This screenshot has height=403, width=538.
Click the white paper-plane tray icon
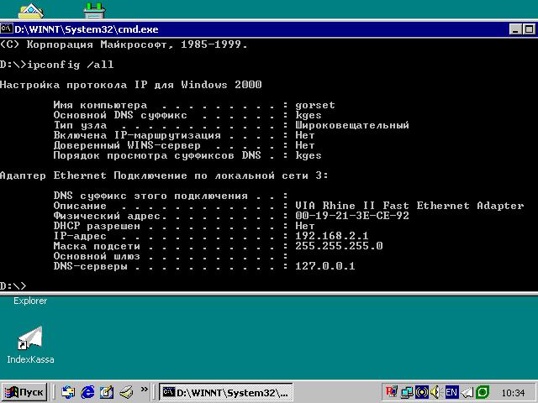(467, 392)
